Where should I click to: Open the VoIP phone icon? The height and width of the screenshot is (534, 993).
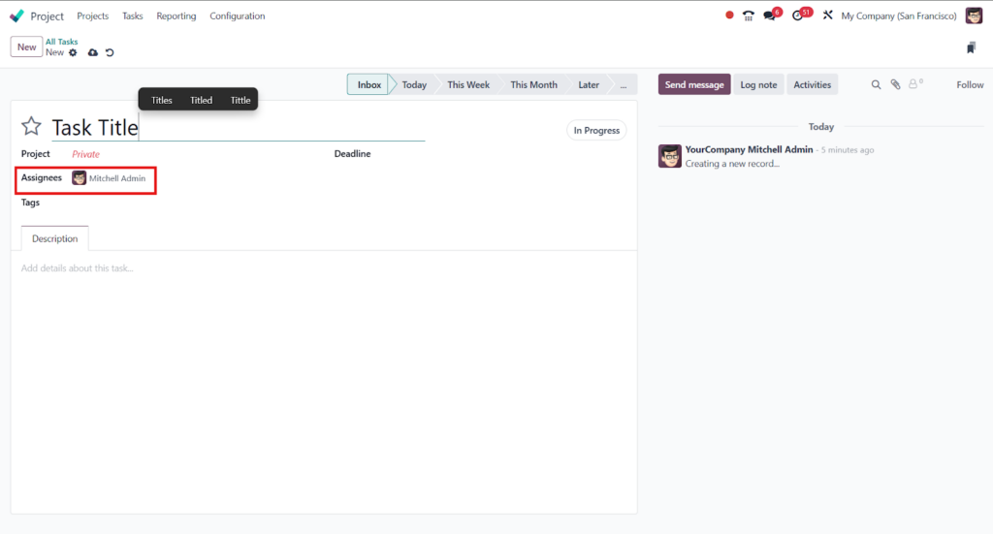748,16
